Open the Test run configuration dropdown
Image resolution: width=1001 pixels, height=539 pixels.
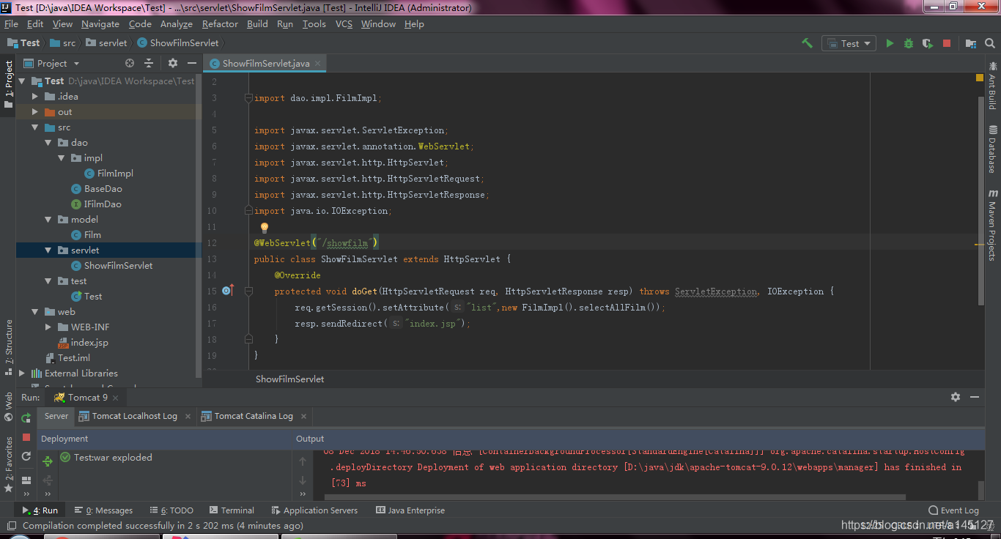click(849, 43)
